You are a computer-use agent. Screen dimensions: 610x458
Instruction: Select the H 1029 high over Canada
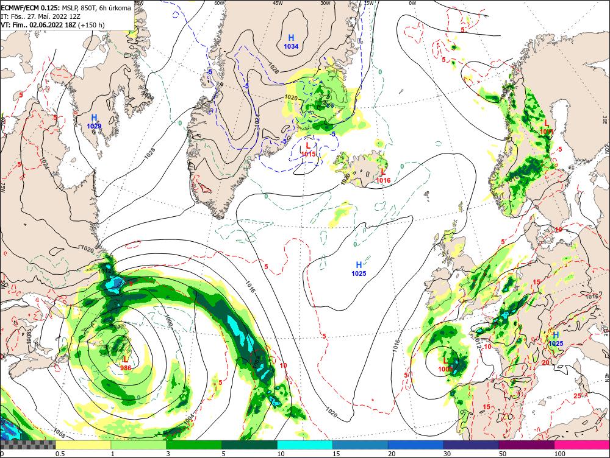94,122
